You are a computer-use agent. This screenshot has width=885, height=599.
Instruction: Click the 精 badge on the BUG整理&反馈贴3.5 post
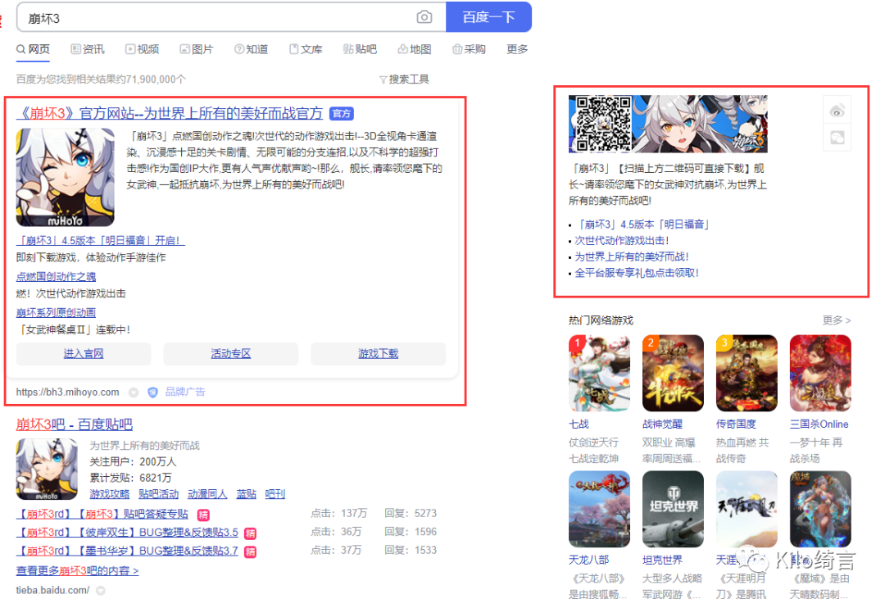click(250, 532)
